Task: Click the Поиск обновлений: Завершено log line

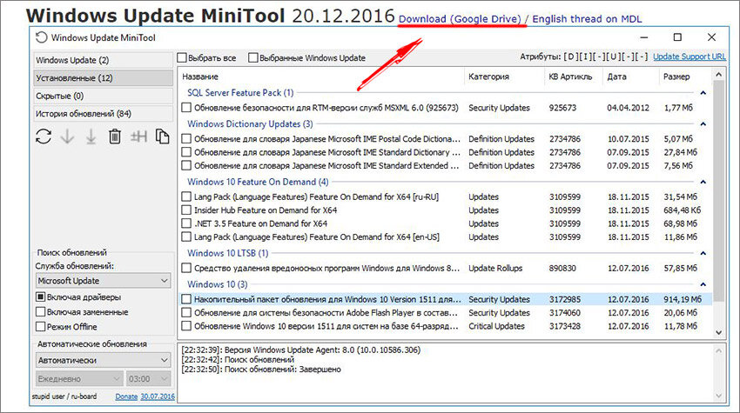Action: click(x=261, y=370)
